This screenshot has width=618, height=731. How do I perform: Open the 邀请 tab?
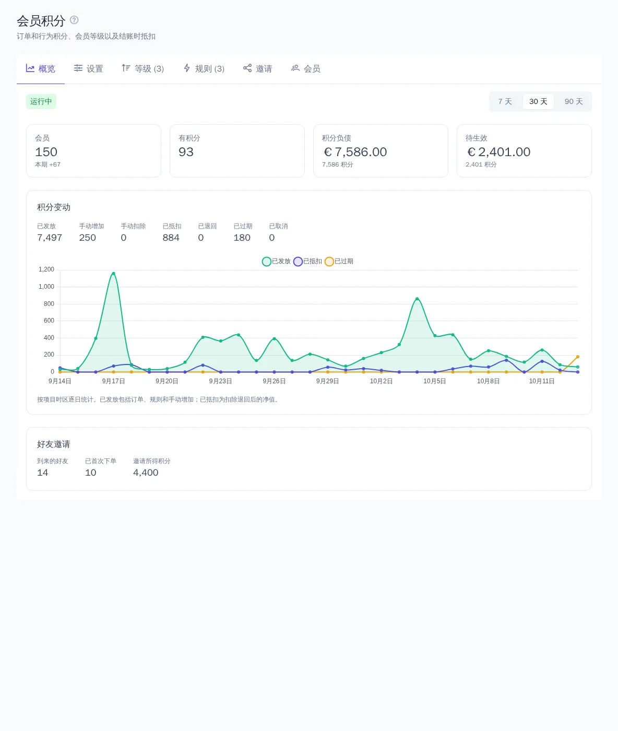(258, 69)
